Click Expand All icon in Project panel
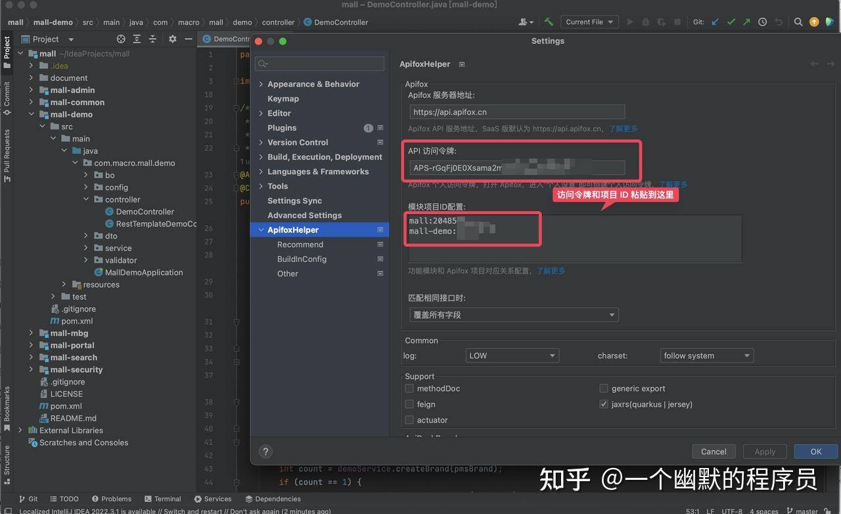This screenshot has height=514, width=841. click(137, 39)
